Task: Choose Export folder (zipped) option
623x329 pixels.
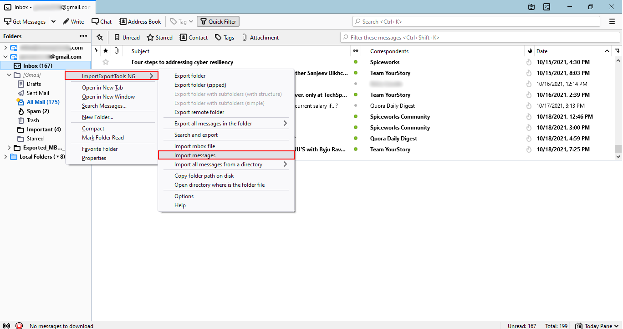Action: pos(200,85)
